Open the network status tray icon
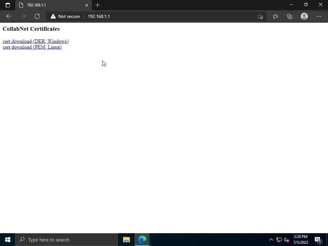Image resolution: width=328 pixels, height=246 pixels. [x=279, y=240]
